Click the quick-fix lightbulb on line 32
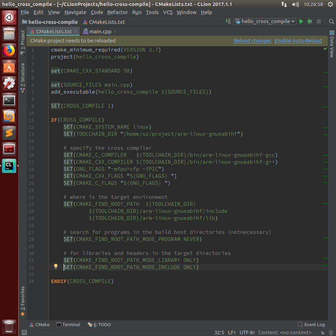The width and height of the screenshot is (336, 336). point(55,267)
